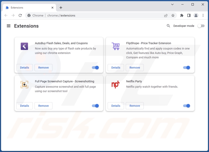Image resolution: width=209 pixels, height=152 pixels.
Task: Maximize the Chrome window
Action: [193, 5]
